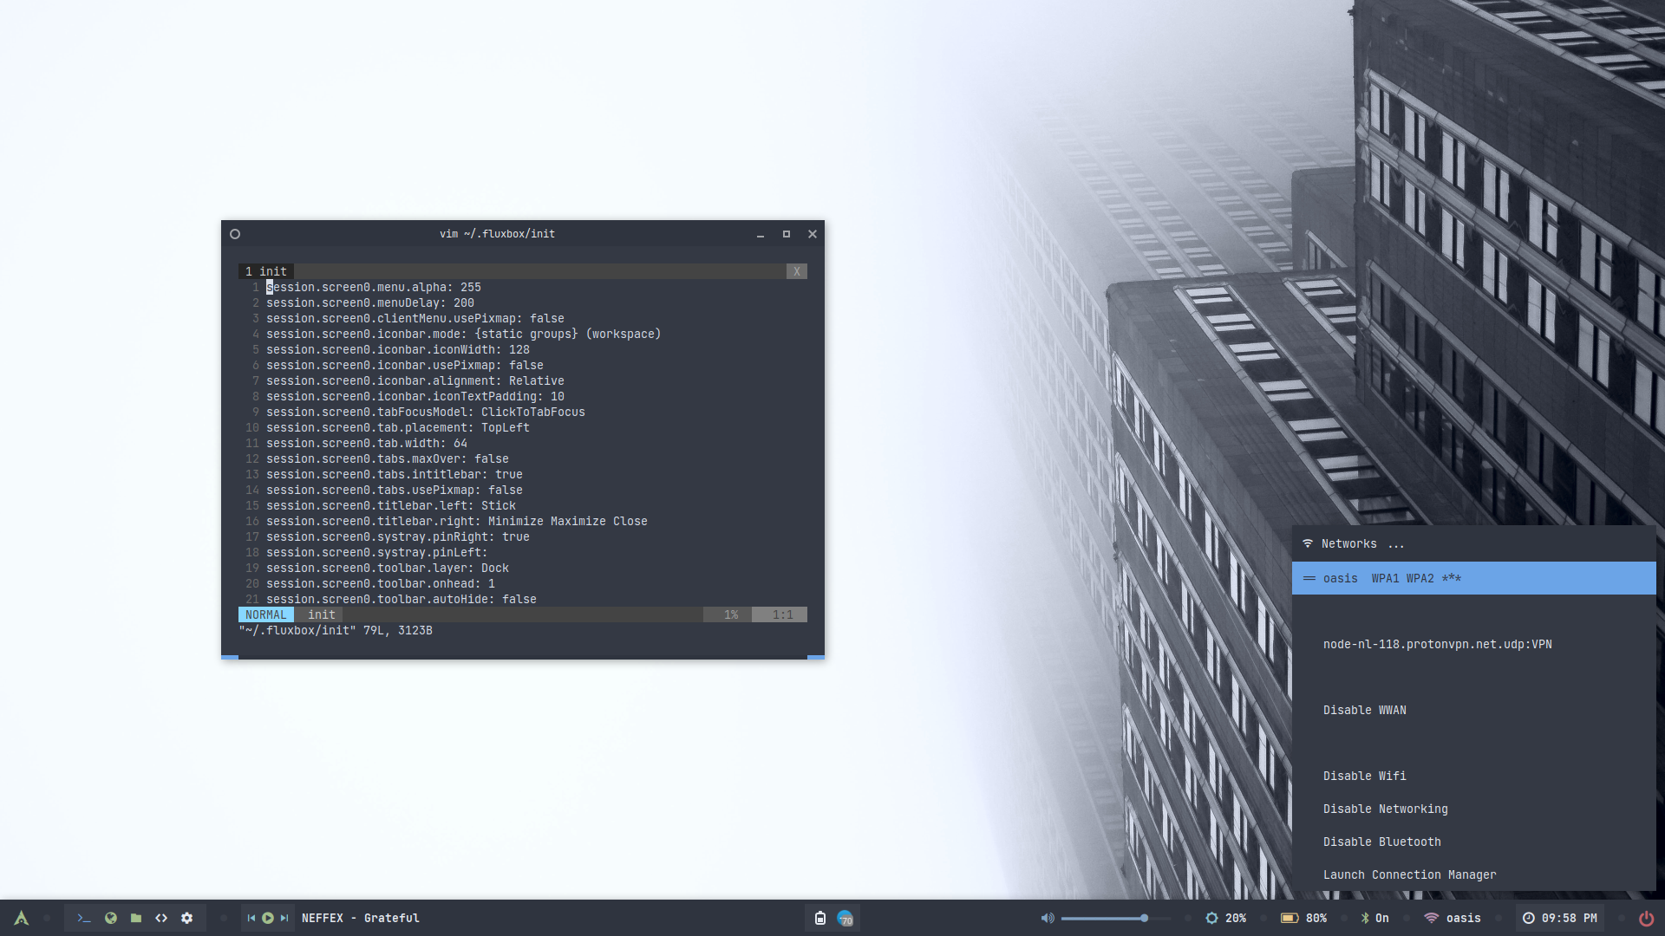Viewport: 1665px width, 936px height.
Task: Open the code editor icon
Action: click(x=161, y=918)
